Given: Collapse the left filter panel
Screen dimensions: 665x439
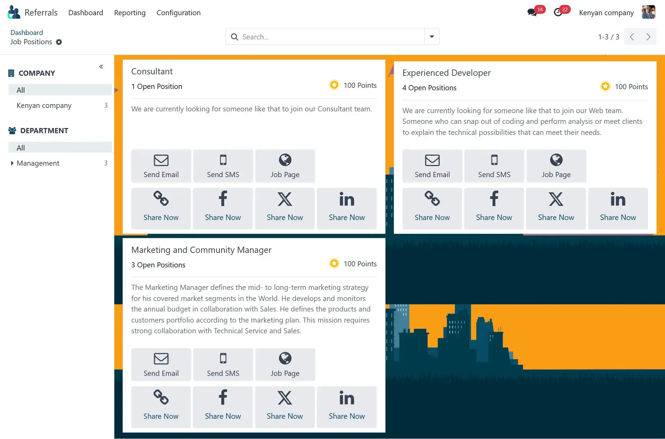Looking at the screenshot, I should tap(101, 66).
